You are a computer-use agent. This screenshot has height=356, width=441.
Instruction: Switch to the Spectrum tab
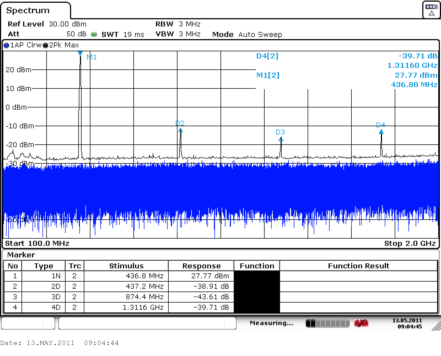click(x=28, y=10)
